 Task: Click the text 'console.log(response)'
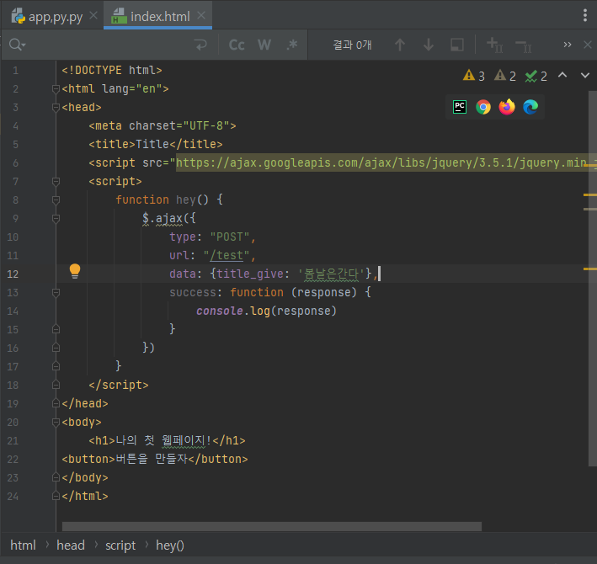267,311
